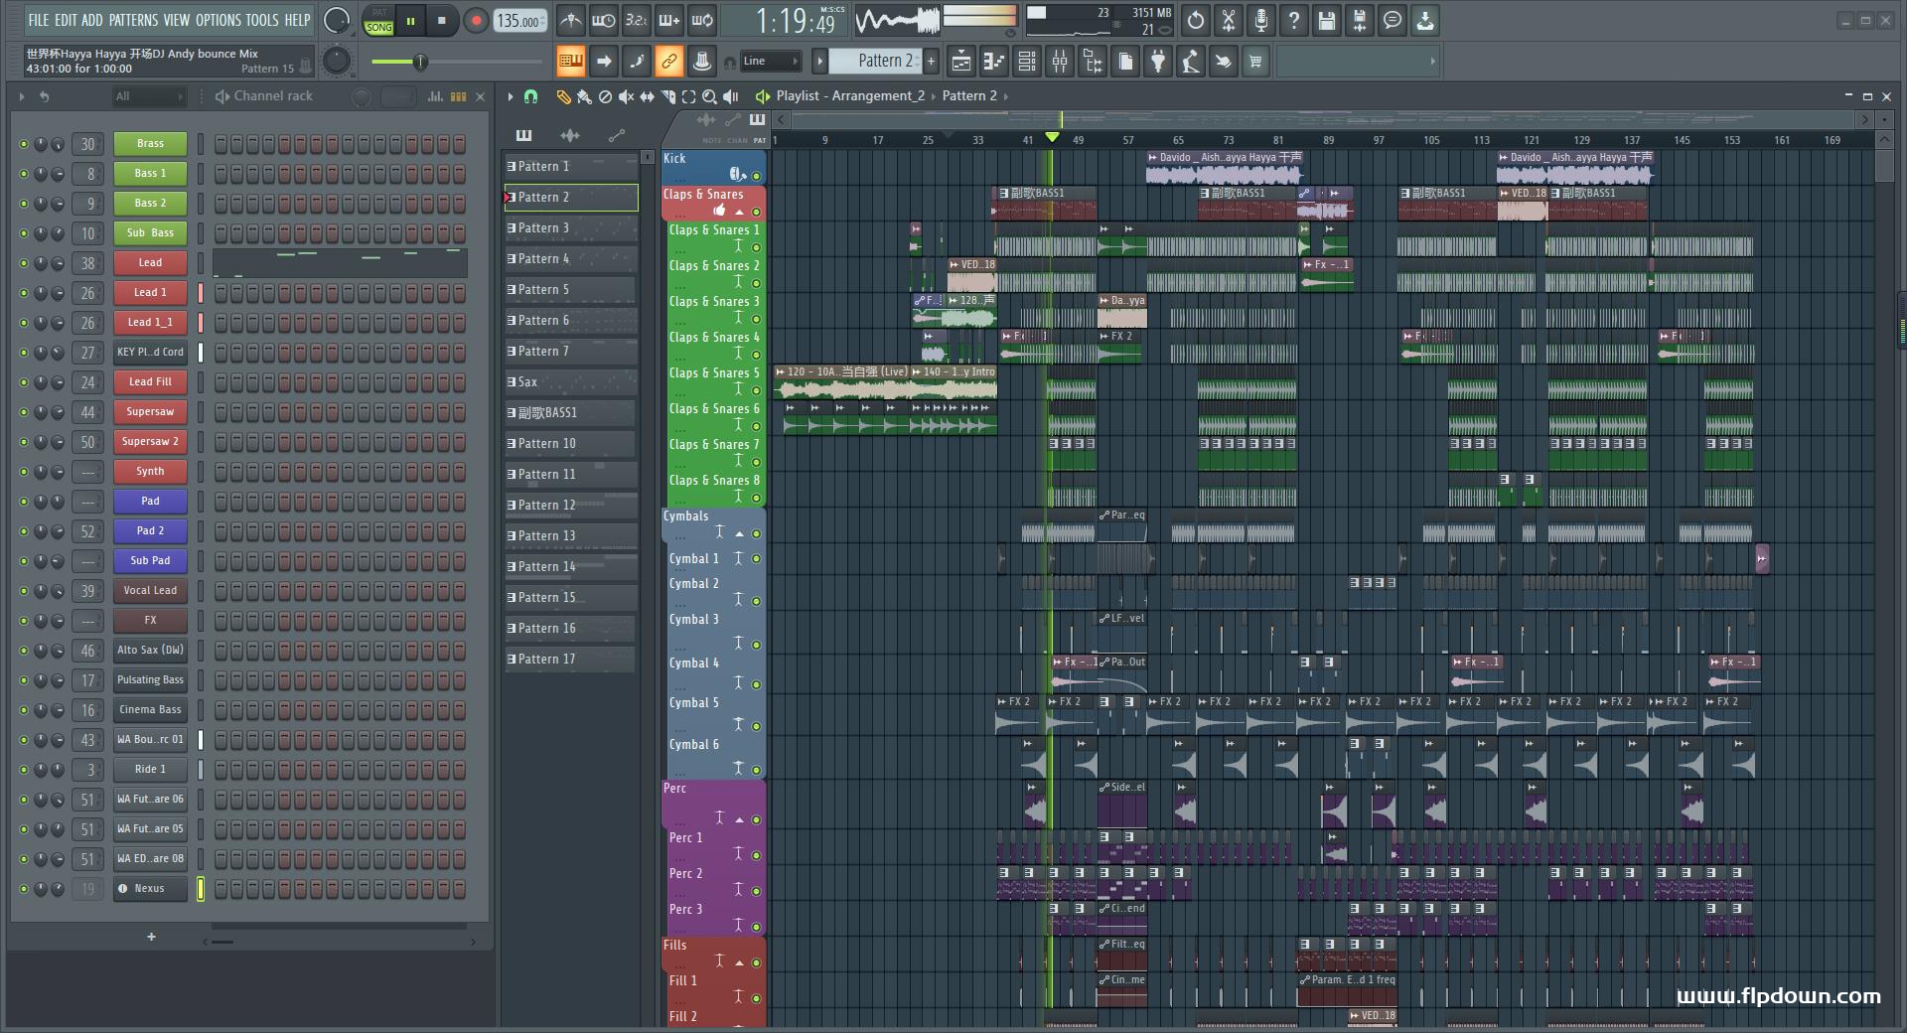
Task: Open the FILE menu
Action: (x=38, y=20)
